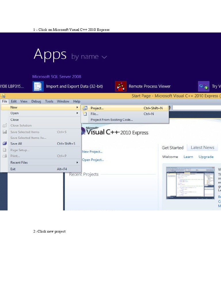This screenshot has width=221, height=294.
Task: Click the Page Setup icon
Action: [5, 150]
